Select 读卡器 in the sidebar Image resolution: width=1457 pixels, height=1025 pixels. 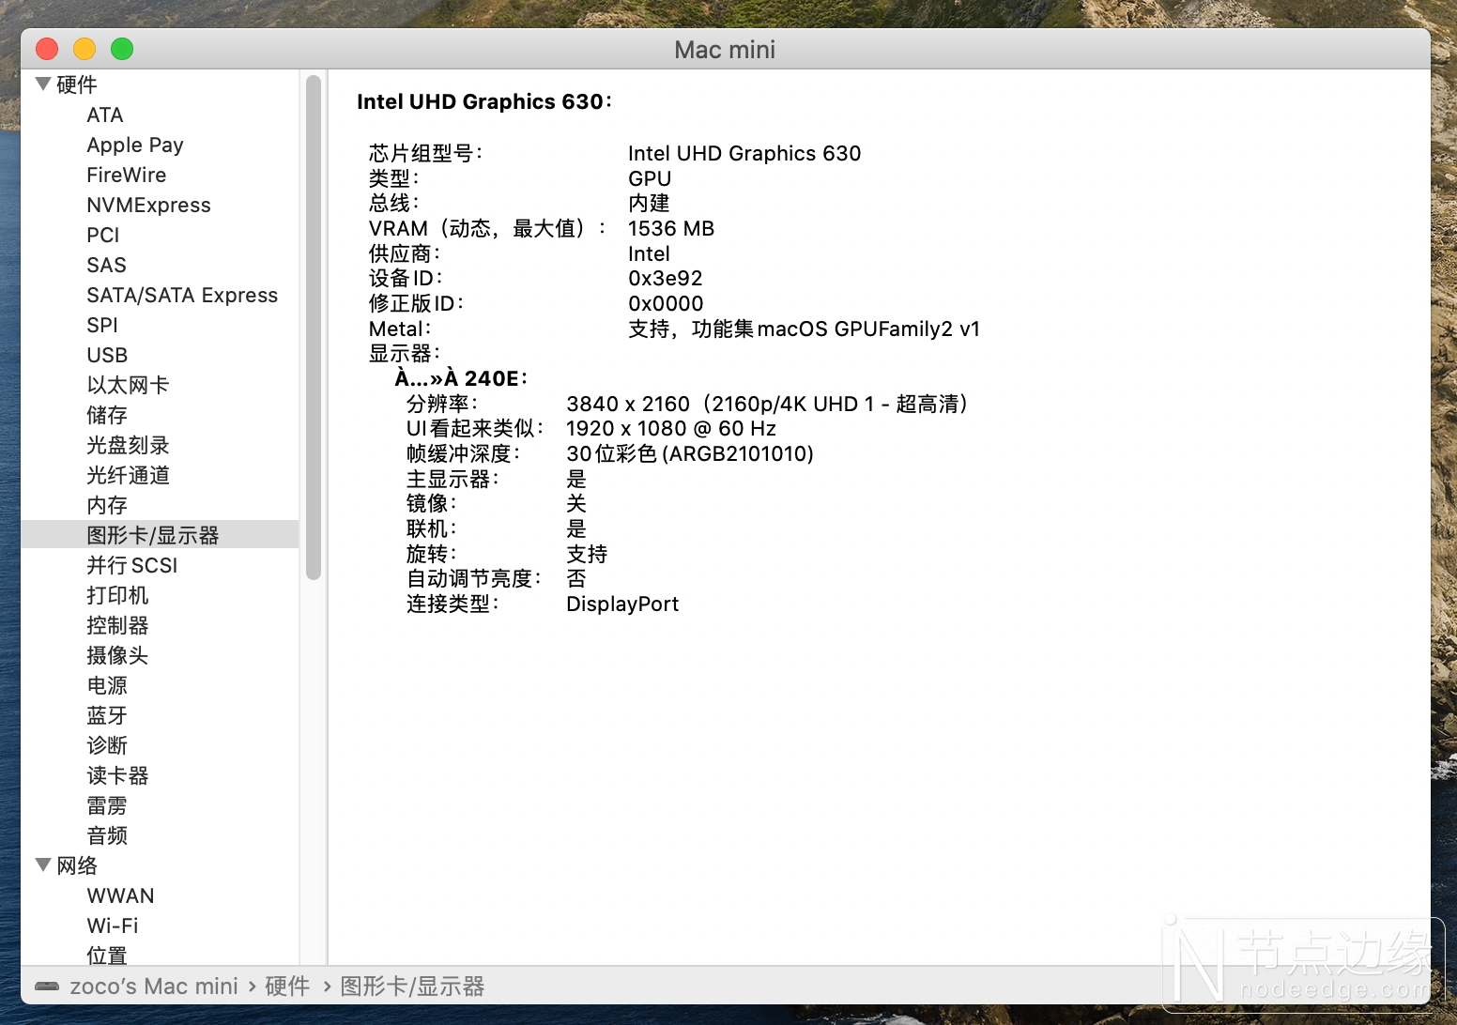point(117,775)
